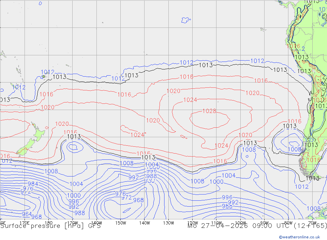This screenshot has width=327, height=240.
Task: Click the 1008 label near the 180 meridian
Action: coord(51,171)
